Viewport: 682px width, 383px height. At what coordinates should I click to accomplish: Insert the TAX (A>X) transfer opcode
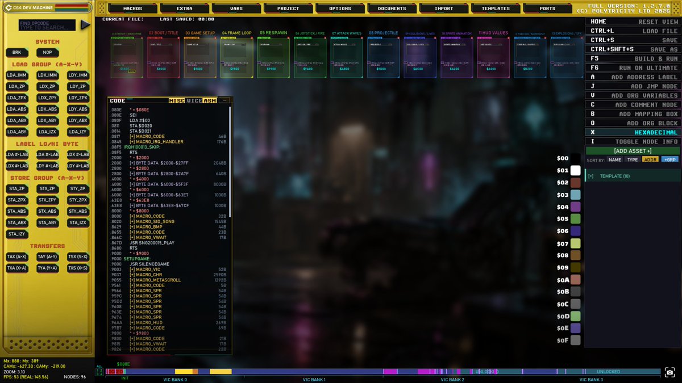click(17, 256)
